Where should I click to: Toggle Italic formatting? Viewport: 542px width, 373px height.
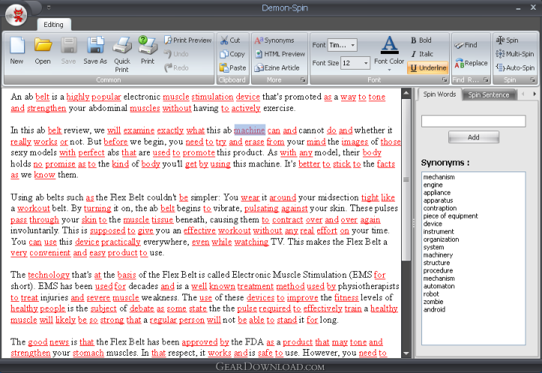[422, 54]
